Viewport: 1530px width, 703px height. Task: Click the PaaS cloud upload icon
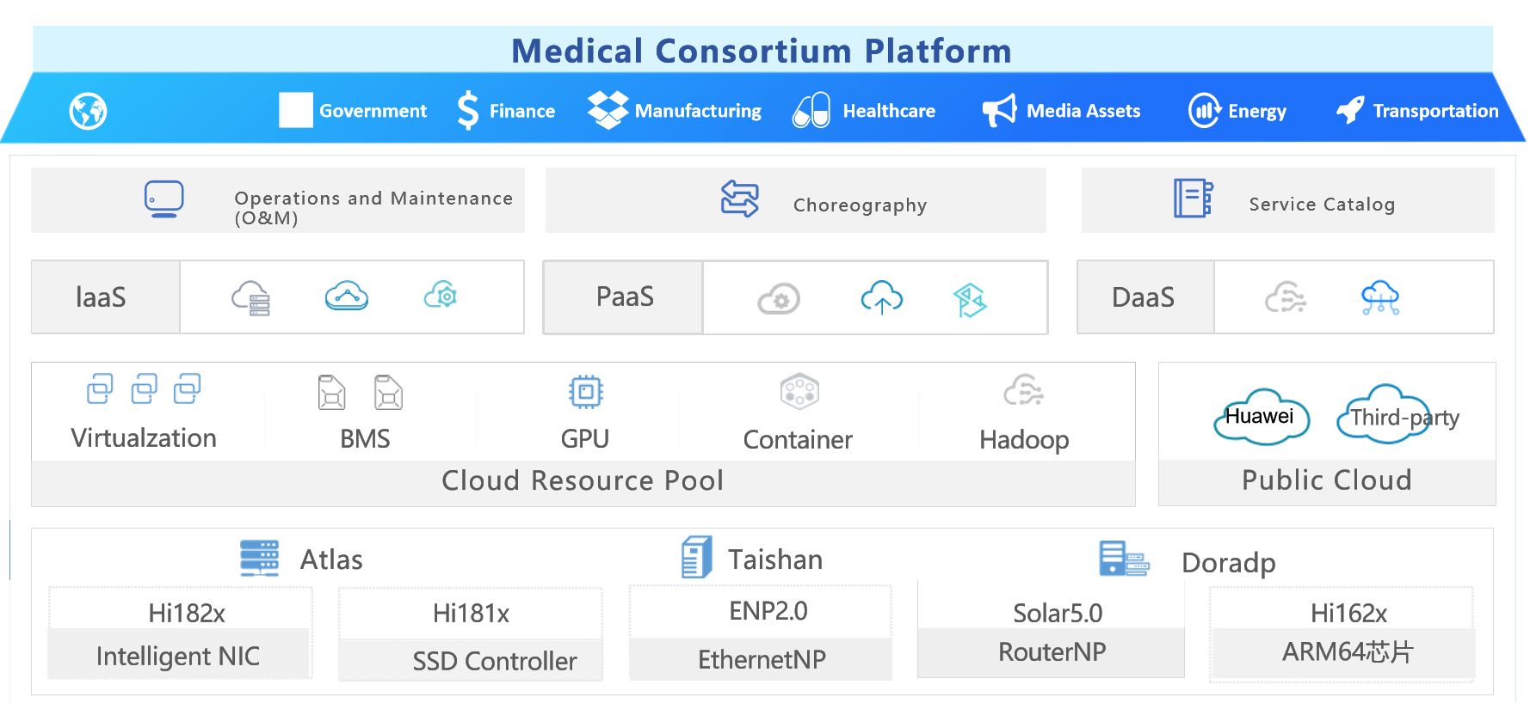tap(882, 297)
